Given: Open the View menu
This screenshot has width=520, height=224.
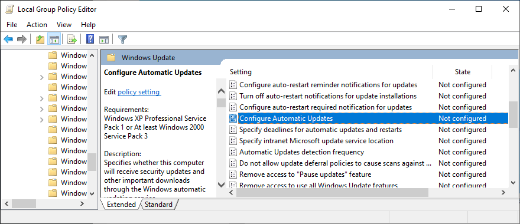Looking at the screenshot, I should point(64,25).
